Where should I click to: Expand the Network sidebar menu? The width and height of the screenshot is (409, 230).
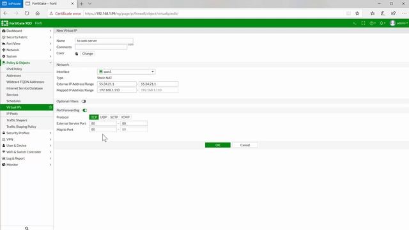[x=27, y=50]
